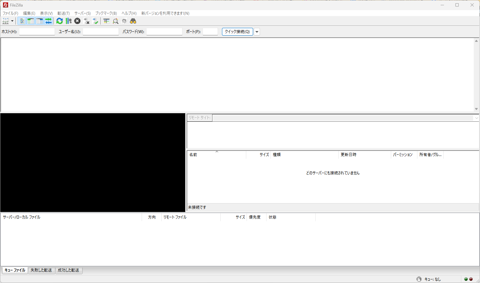Click the クイック接続(Q) button
480x283 pixels.
point(237,32)
